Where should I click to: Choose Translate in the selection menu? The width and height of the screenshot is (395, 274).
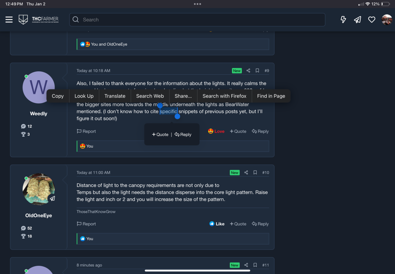pos(115,96)
